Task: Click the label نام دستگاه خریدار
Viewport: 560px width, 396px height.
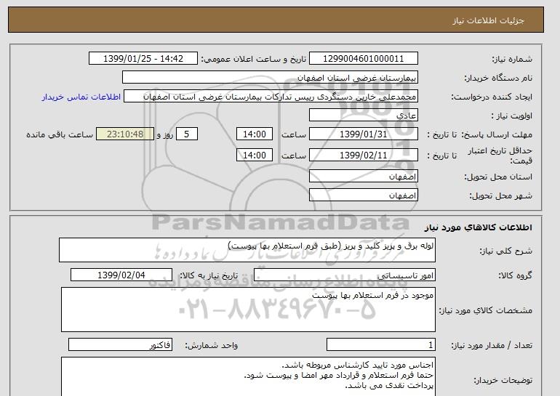Action: (498, 78)
